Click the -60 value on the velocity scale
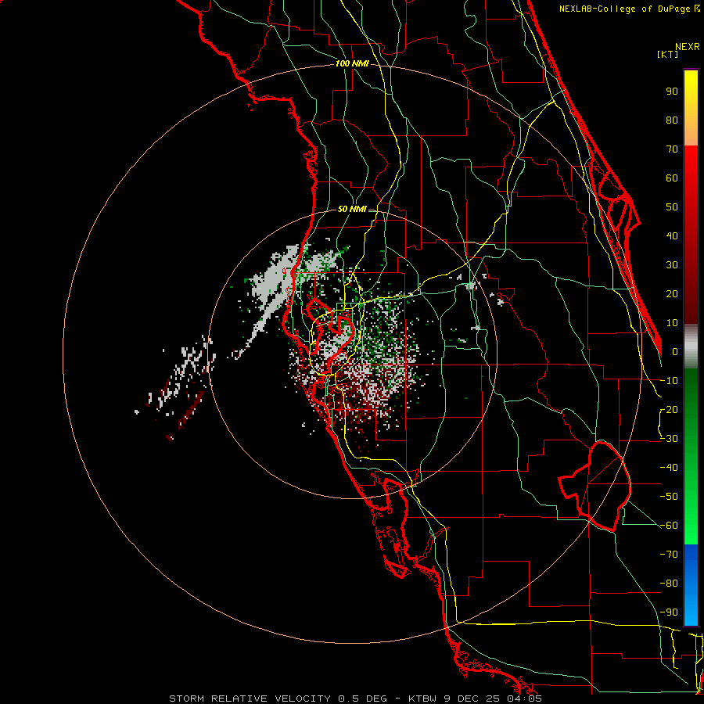The image size is (704, 704). (669, 526)
